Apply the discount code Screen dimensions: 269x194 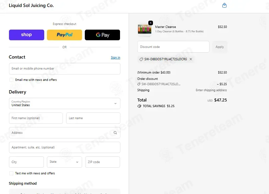[x=219, y=47]
